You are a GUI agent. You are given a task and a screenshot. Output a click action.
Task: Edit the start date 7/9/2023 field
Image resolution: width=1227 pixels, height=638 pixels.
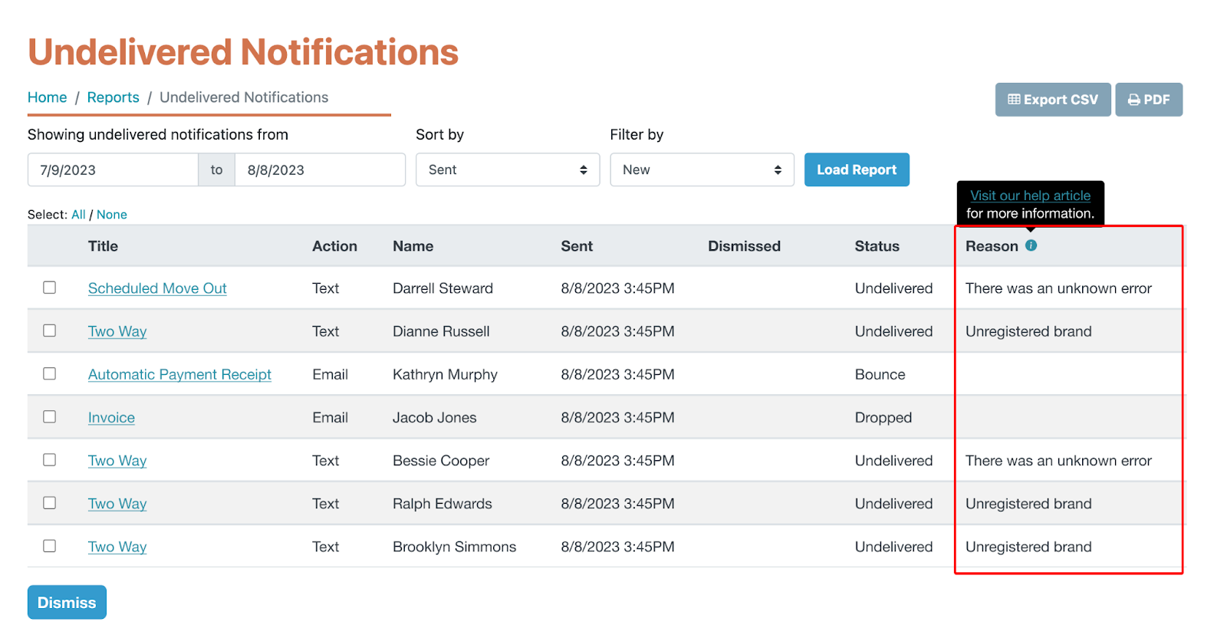[113, 169]
